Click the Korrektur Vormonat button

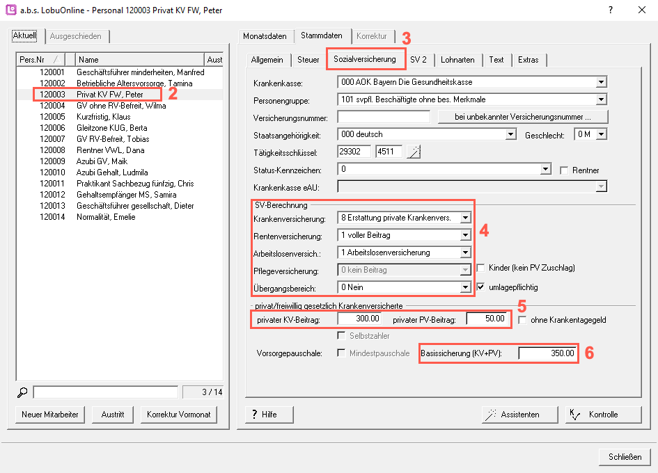coord(179,415)
